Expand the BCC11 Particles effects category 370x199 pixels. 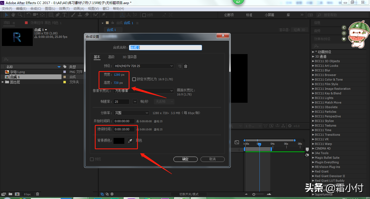[313, 112]
